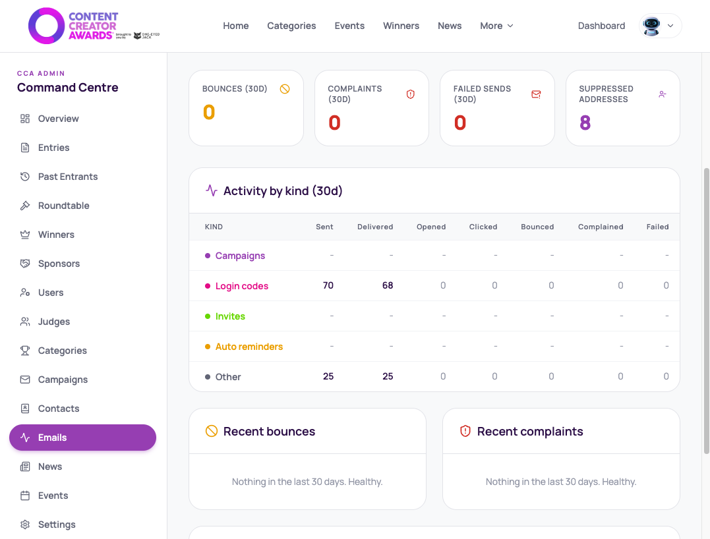Click the Sent column header
This screenshot has width=710, height=539.
click(324, 227)
